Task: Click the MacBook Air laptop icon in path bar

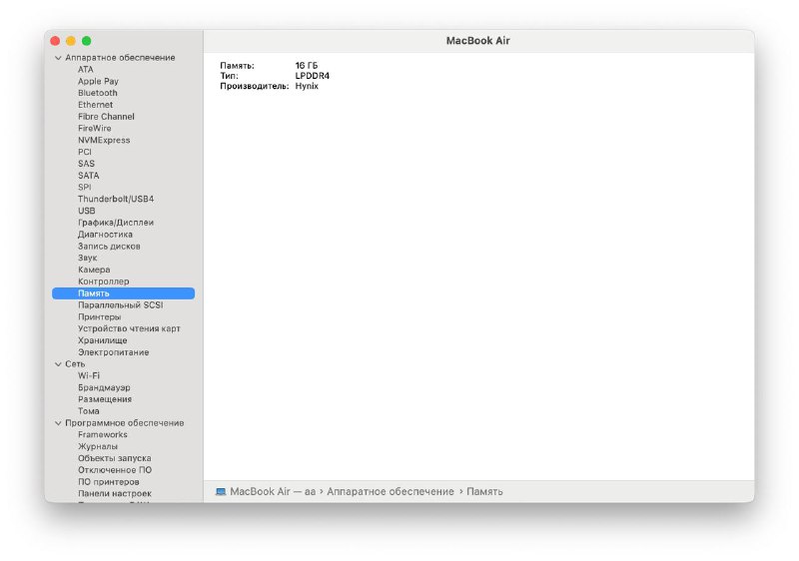Action: click(221, 492)
